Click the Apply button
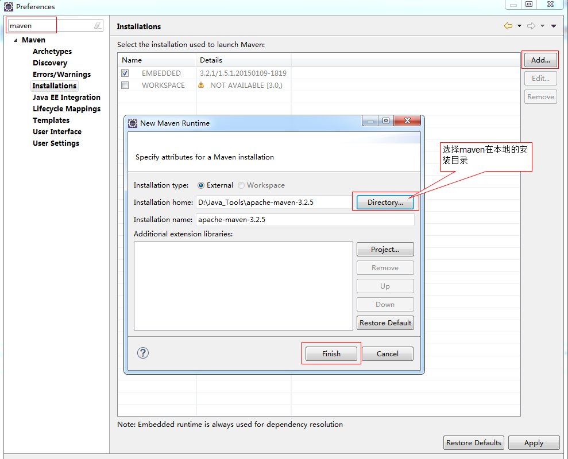The width and height of the screenshot is (568, 459). (534, 443)
